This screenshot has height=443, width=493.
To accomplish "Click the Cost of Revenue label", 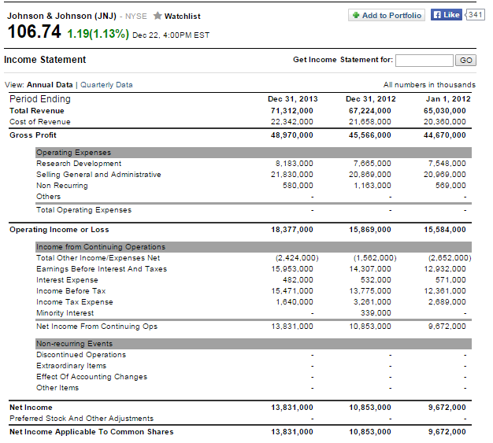I will [40, 122].
